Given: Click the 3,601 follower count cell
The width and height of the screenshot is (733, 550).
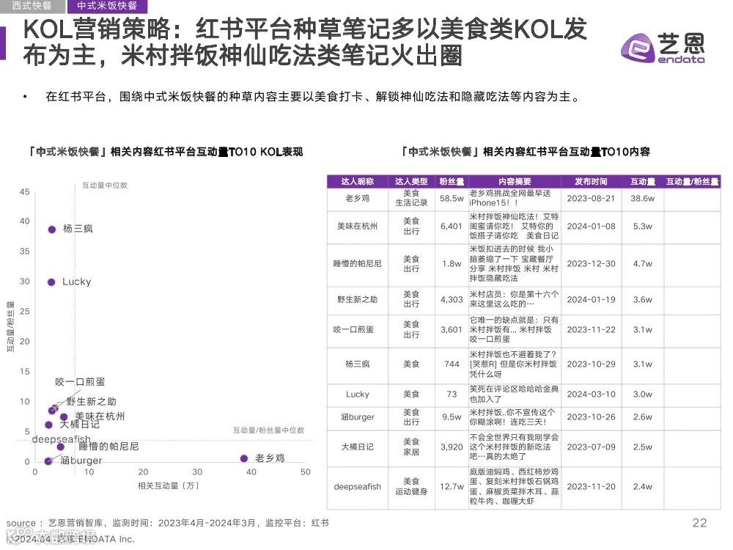Looking at the screenshot, I should 452,330.
